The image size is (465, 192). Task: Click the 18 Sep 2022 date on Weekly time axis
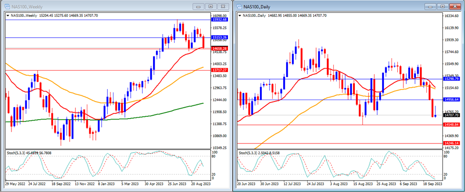[x=61, y=184]
